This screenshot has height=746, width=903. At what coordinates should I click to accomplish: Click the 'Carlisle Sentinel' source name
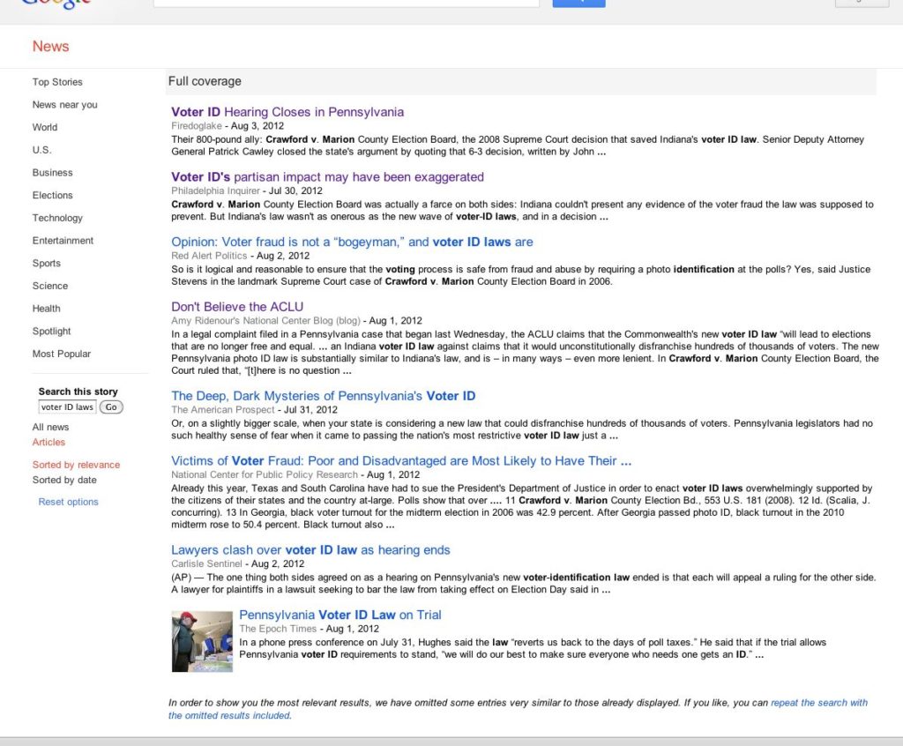tap(206, 564)
